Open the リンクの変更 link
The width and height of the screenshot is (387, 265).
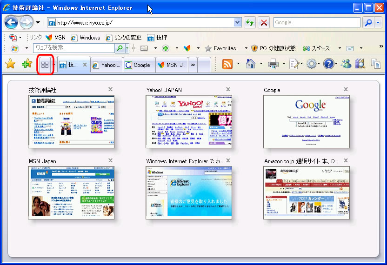[123, 38]
